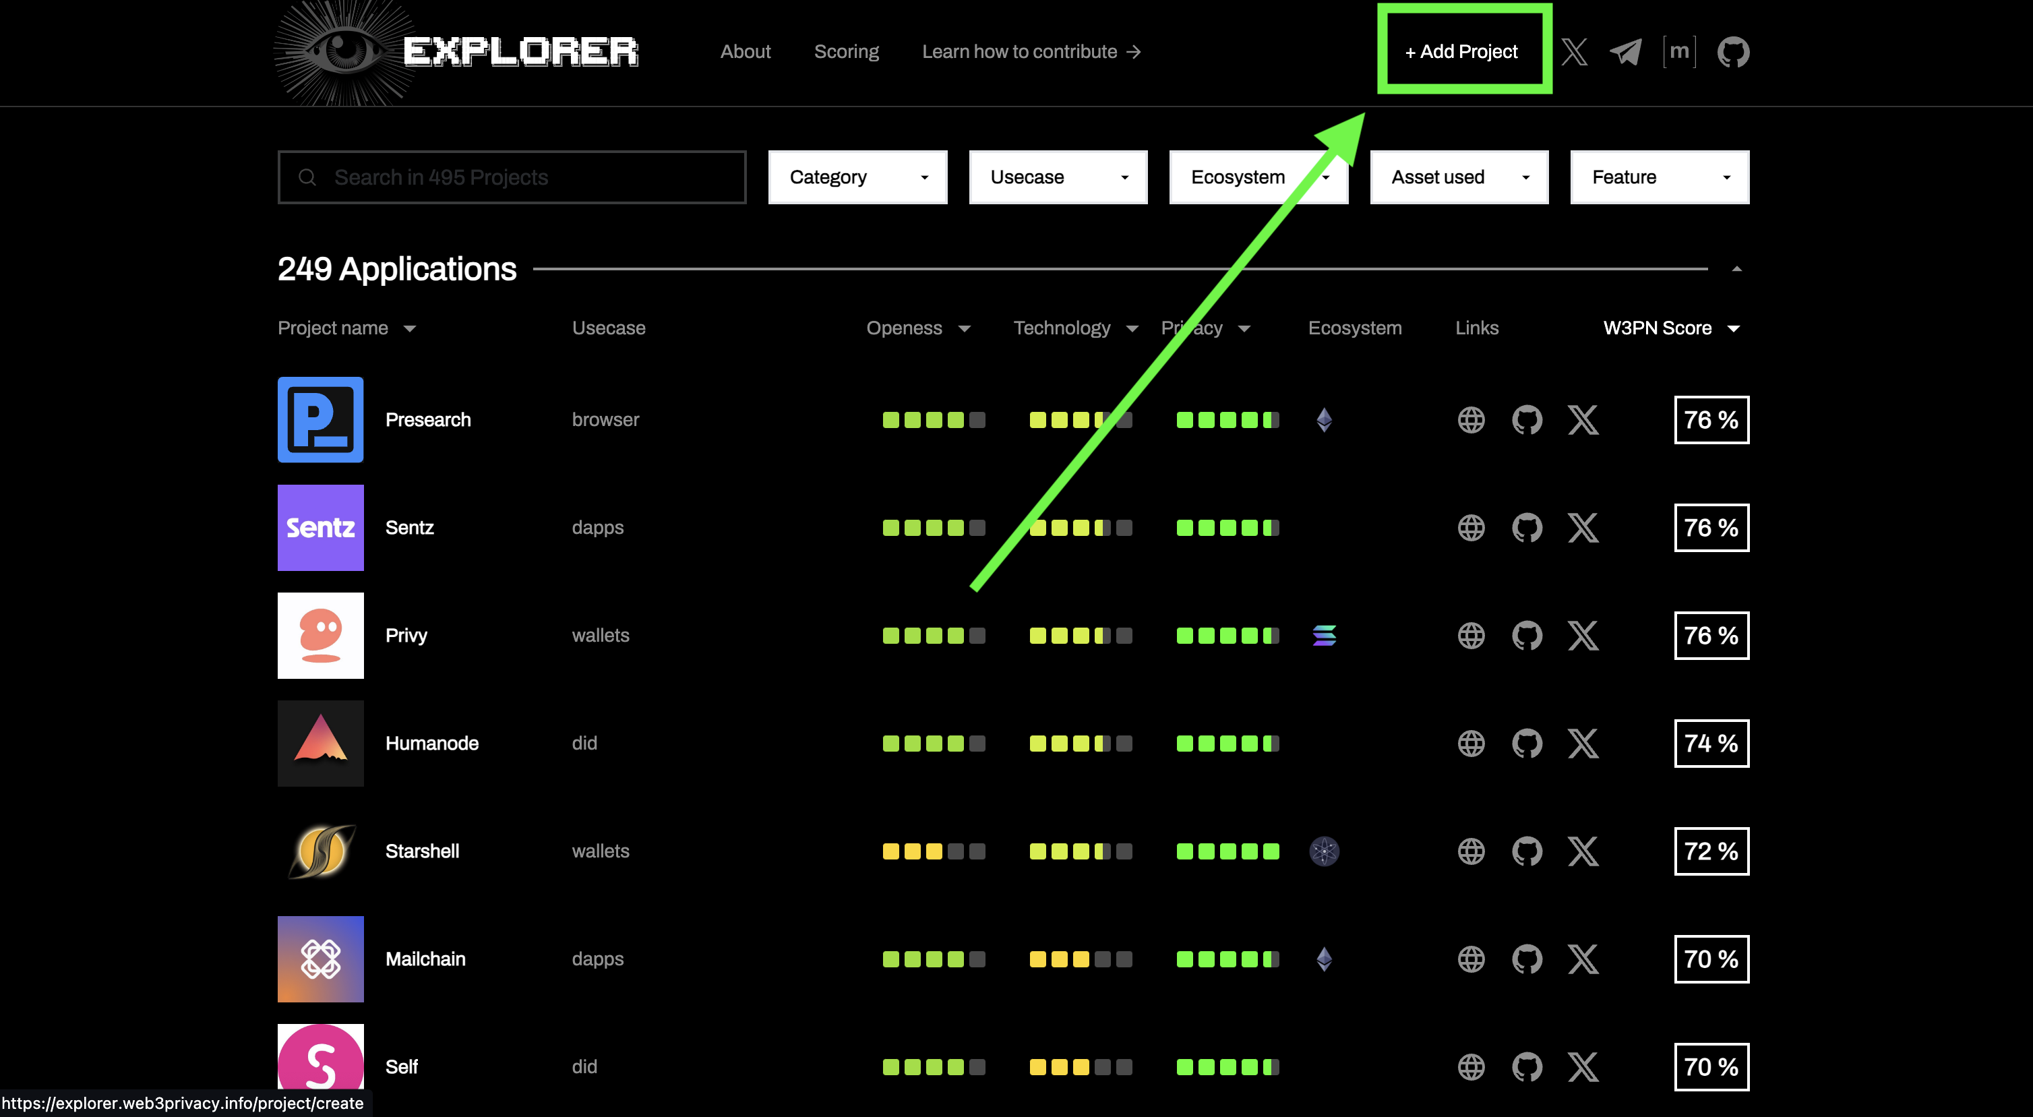Click the Self project name
2033x1117 pixels.
(401, 1067)
